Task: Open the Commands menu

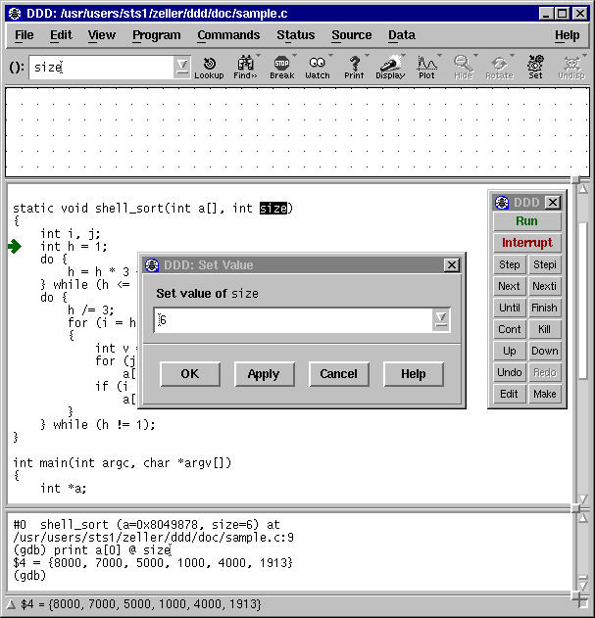Action: (228, 35)
